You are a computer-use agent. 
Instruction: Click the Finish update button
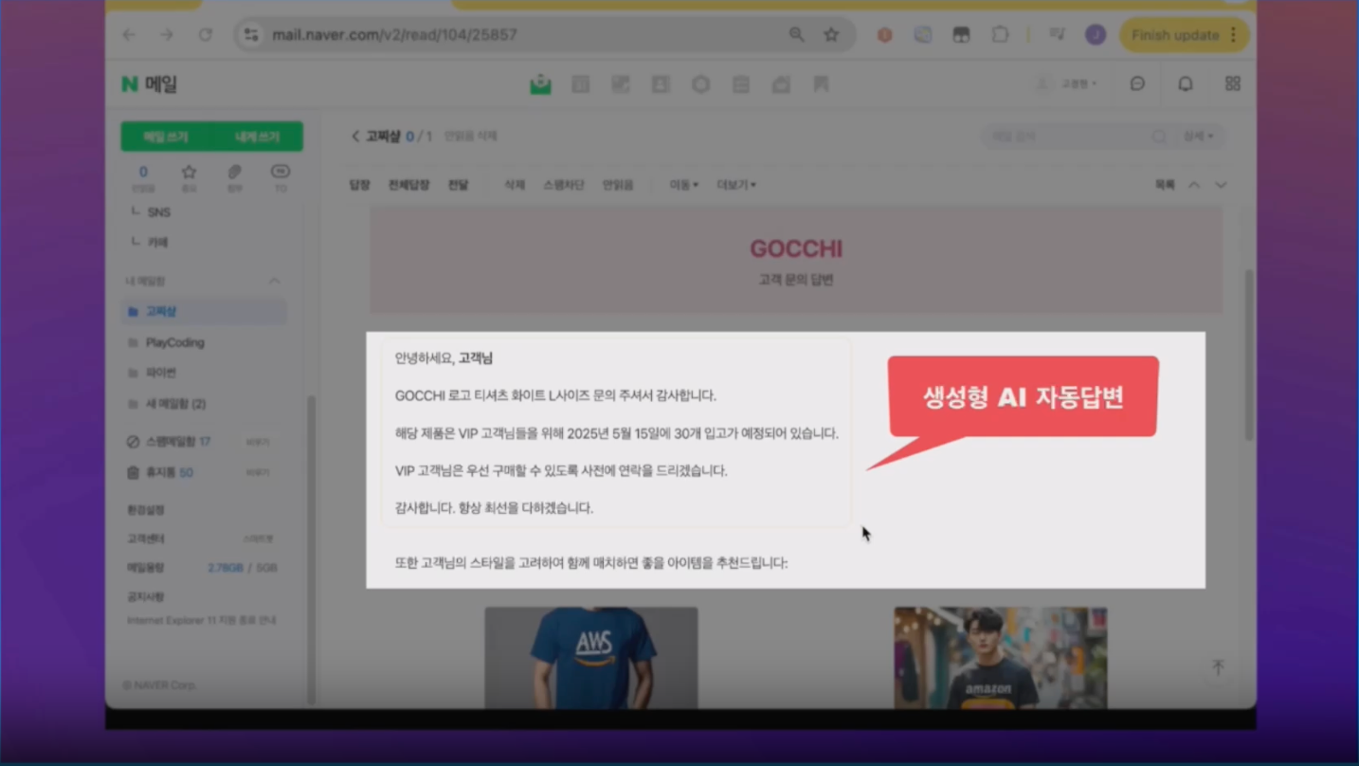(x=1175, y=35)
